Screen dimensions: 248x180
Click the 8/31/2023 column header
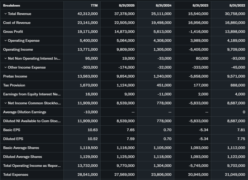(200, 6)
